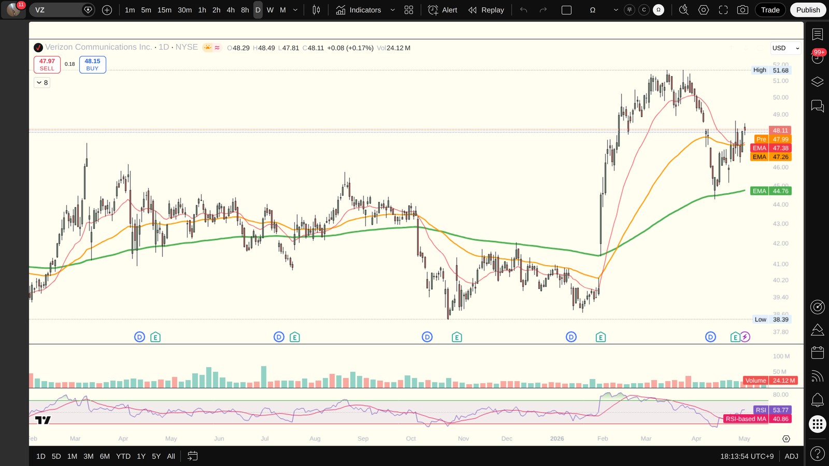Viewport: 829px width, 466px height.
Task: Click the Publish button
Action: (808, 10)
